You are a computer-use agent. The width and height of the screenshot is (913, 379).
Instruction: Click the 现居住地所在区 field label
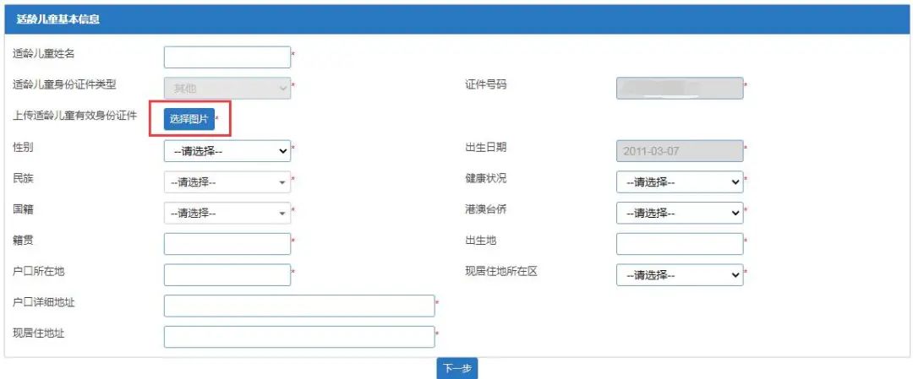click(x=501, y=272)
